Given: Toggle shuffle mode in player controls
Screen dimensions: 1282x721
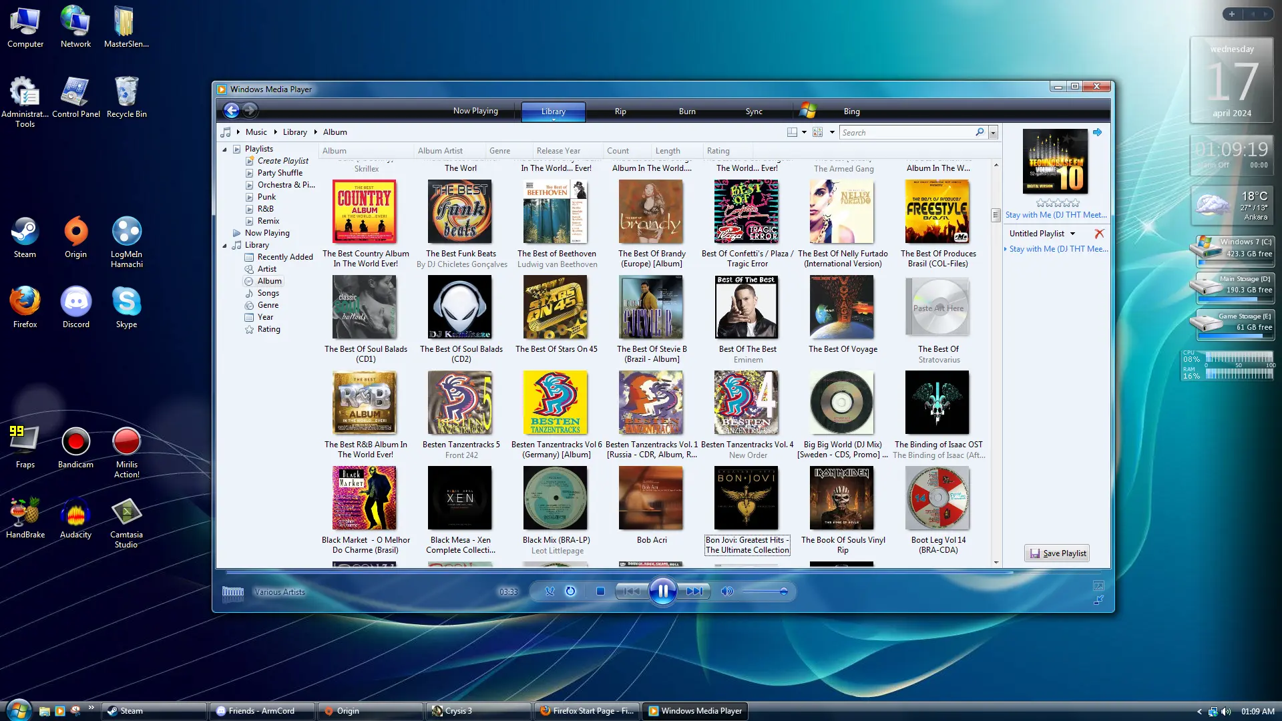Looking at the screenshot, I should (550, 591).
